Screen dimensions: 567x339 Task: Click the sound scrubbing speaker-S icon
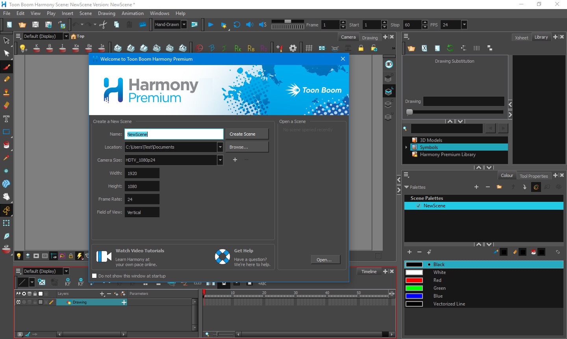pos(263,24)
